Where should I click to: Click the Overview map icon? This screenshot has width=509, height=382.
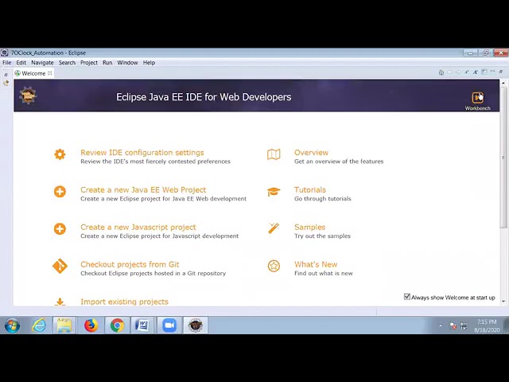(x=274, y=154)
